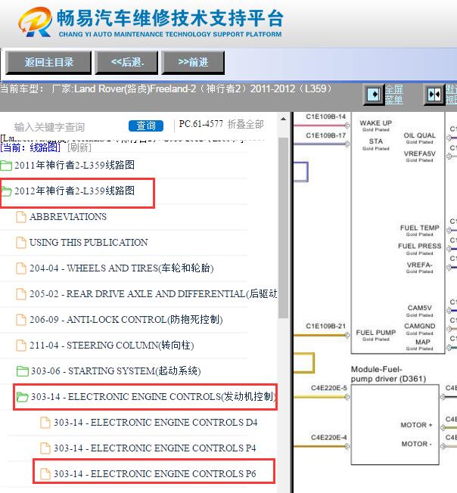Click the FUEL PUMP pin label

(x=376, y=333)
